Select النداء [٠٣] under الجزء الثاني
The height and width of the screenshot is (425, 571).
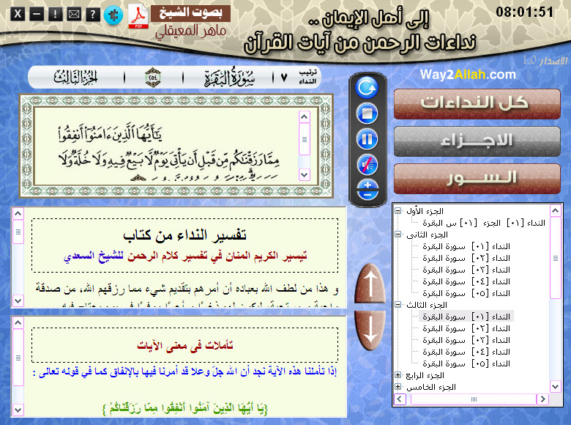pos(466,270)
